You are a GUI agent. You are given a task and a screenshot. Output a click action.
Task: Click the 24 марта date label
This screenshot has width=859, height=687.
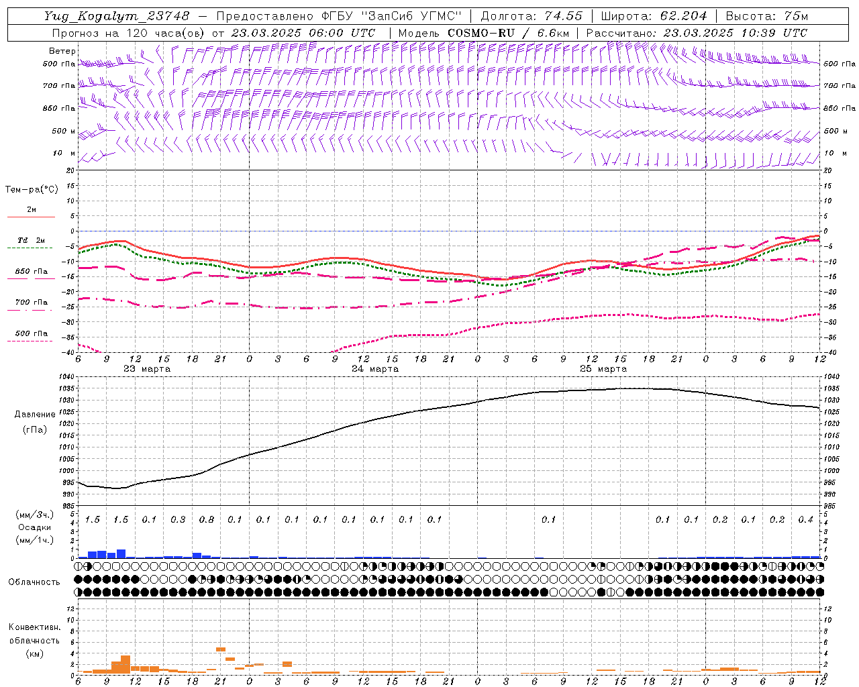(375, 369)
